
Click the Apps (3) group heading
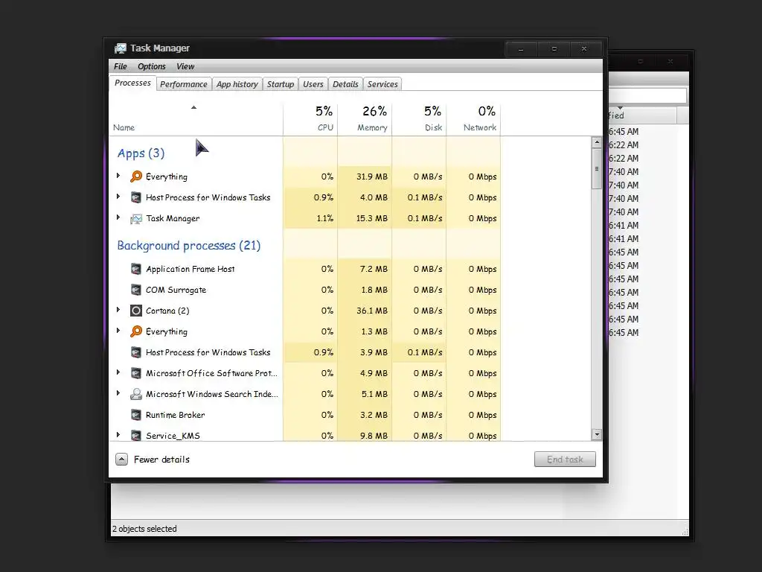point(141,153)
